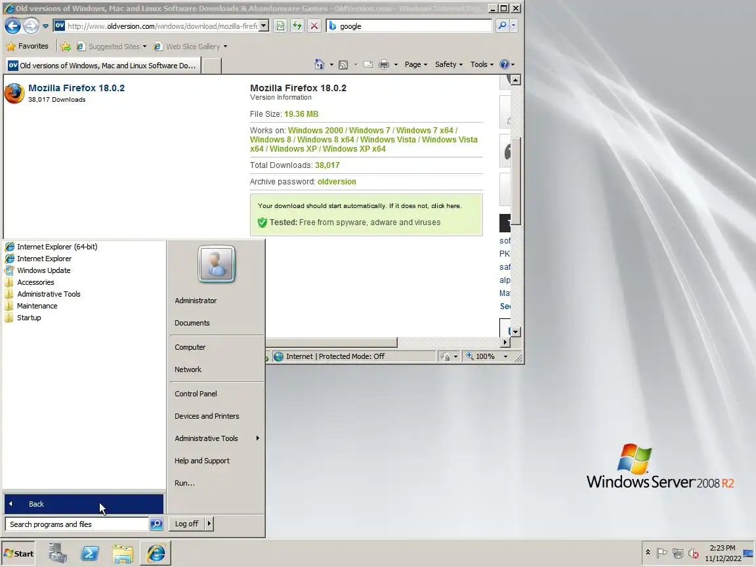The width and height of the screenshot is (756, 567).
Task: Click the green Tested shield icon
Action: point(262,222)
